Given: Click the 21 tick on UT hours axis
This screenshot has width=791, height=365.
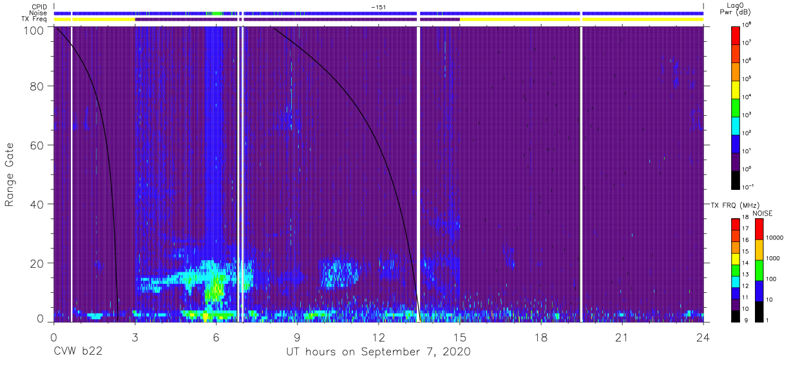Looking at the screenshot, I should [x=622, y=337].
